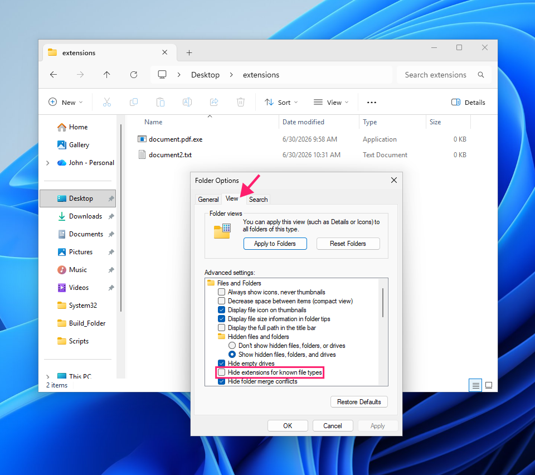Viewport: 535px width, 475px height.
Task: Expand This PC tree node
Action: click(x=48, y=376)
